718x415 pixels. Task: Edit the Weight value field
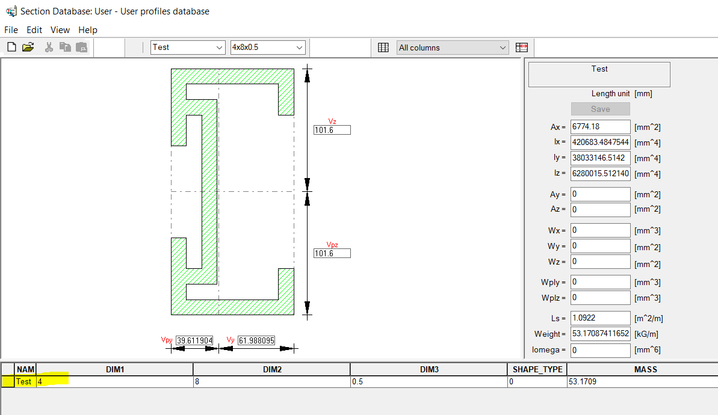coord(600,334)
